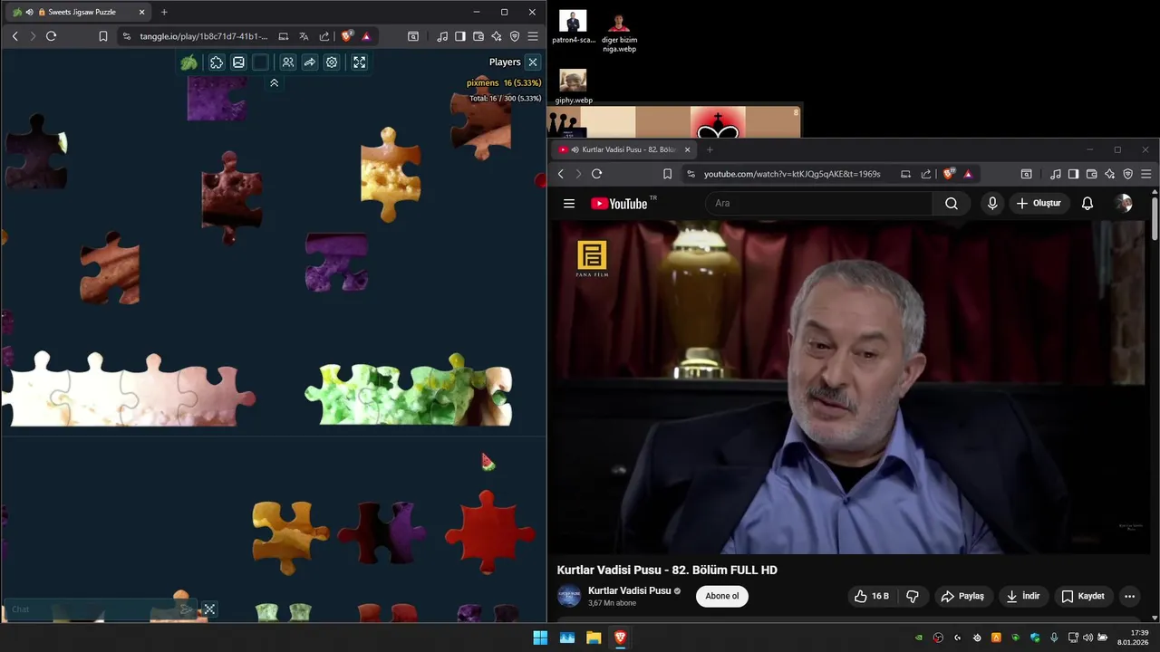Toggle the sidebar in Tanggle browser window
Screen dimensions: 1160x652
coord(460,36)
